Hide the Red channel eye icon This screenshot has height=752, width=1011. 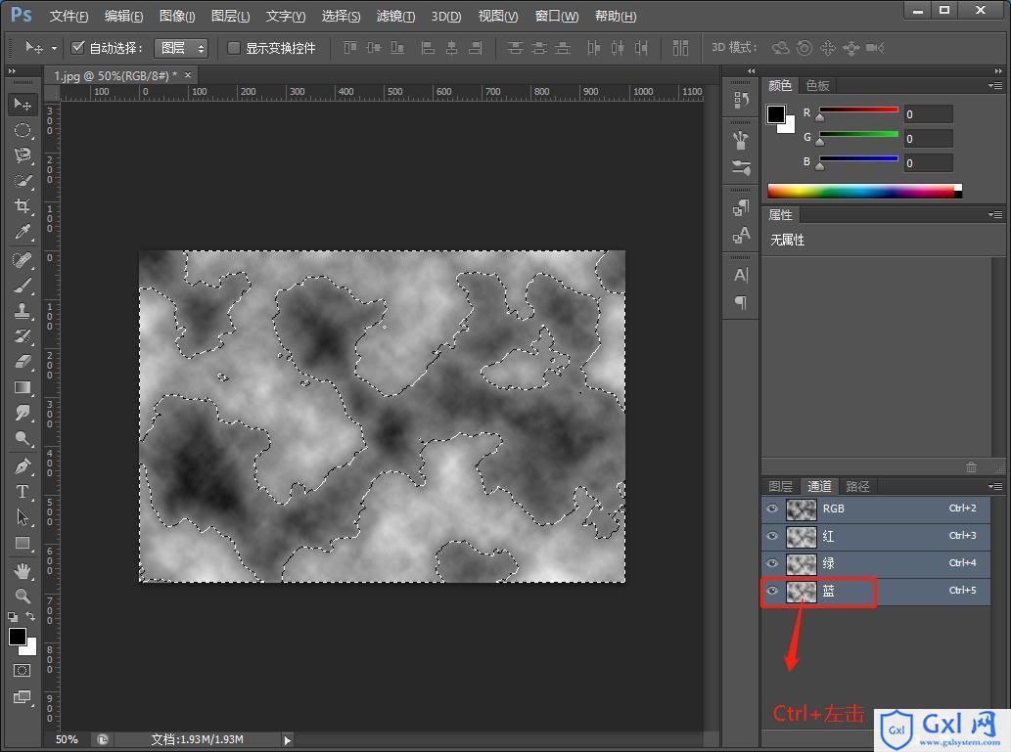click(x=772, y=536)
